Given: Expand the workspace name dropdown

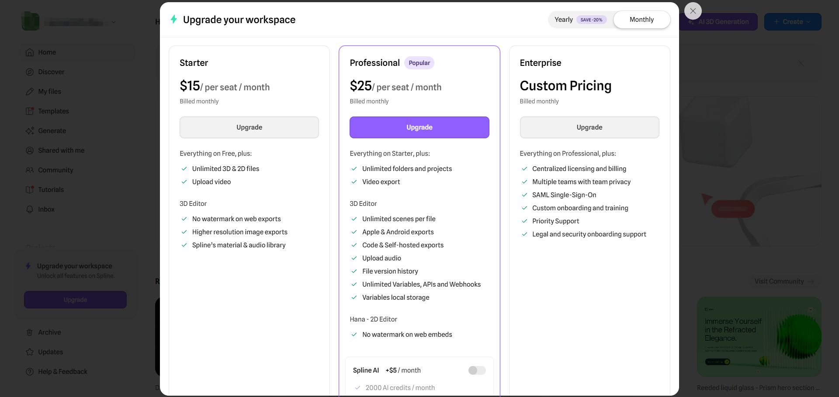Looking at the screenshot, I should [114, 22].
